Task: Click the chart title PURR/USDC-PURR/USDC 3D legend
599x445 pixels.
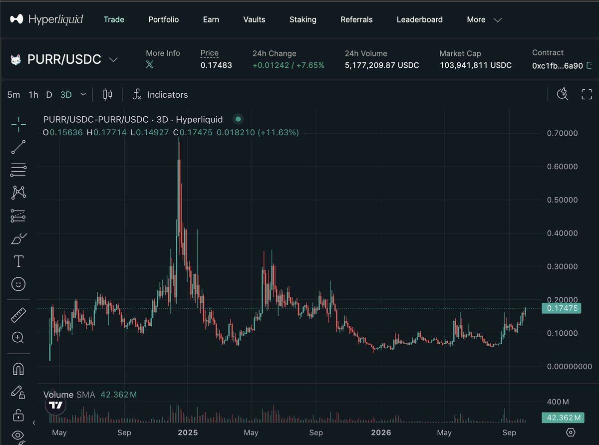Action: 133,120
